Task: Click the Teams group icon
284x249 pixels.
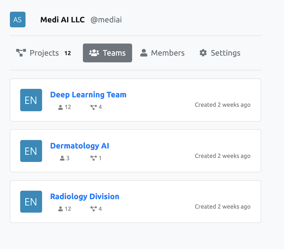Action: (x=94, y=53)
